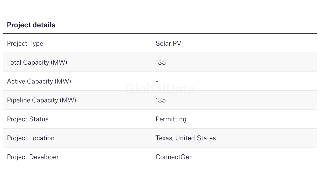The height and width of the screenshot is (177, 320).
Task: Click the faint GlobalData watermark
Action: pyautogui.click(x=160, y=89)
